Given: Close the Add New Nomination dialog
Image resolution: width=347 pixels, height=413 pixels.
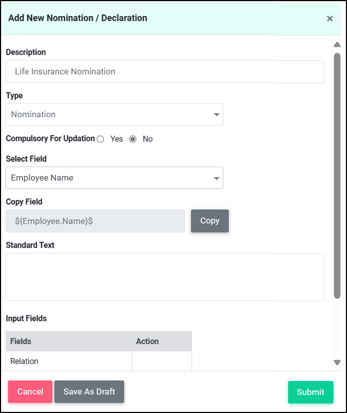Looking at the screenshot, I should point(329,19).
